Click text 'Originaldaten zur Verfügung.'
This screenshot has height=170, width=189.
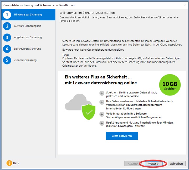point(79,66)
